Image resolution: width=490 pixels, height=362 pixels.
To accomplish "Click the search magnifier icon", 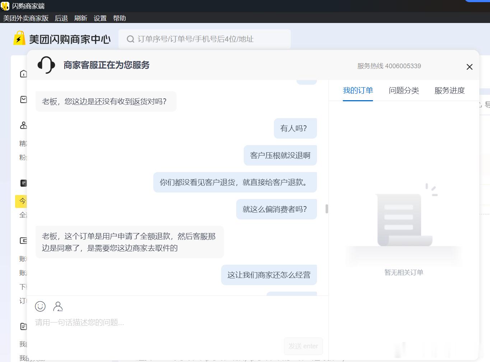I will tap(130, 39).
